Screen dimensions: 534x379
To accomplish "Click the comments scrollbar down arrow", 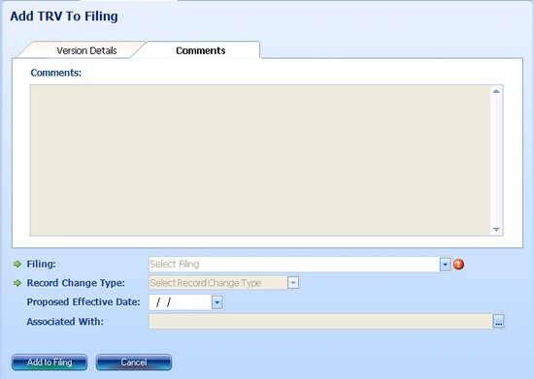I will [496, 230].
